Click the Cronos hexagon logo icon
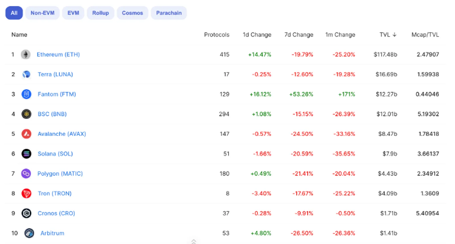455x244 pixels. (x=26, y=213)
